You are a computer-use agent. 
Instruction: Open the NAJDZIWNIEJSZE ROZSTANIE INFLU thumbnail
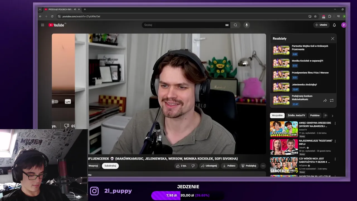tap(284, 147)
